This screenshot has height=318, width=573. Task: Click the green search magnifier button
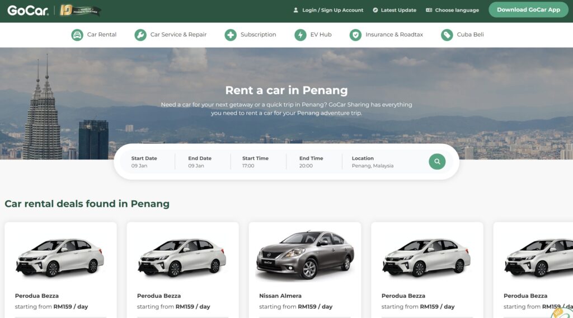437,162
